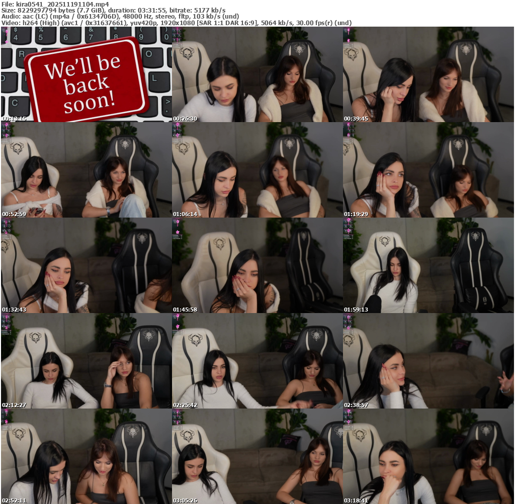This screenshot has width=515, height=504.
Task: Click the Audio line showing aac (LC)
Action: tap(120, 17)
